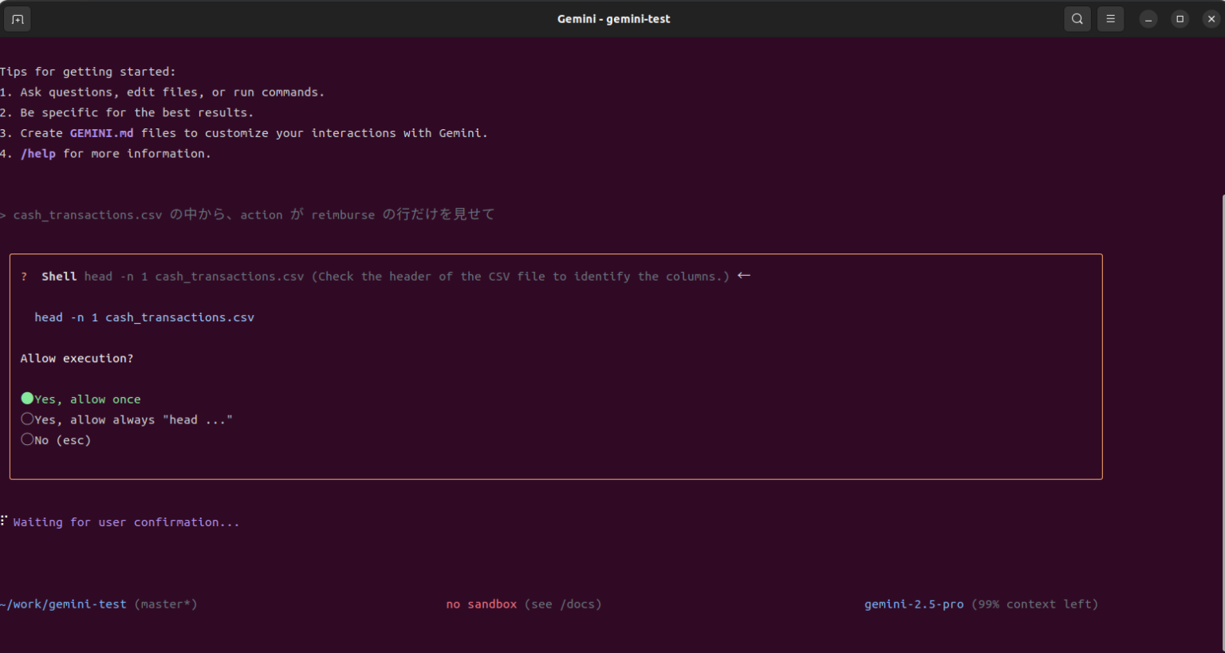
Task: Click the see /docs link
Action: (563, 604)
